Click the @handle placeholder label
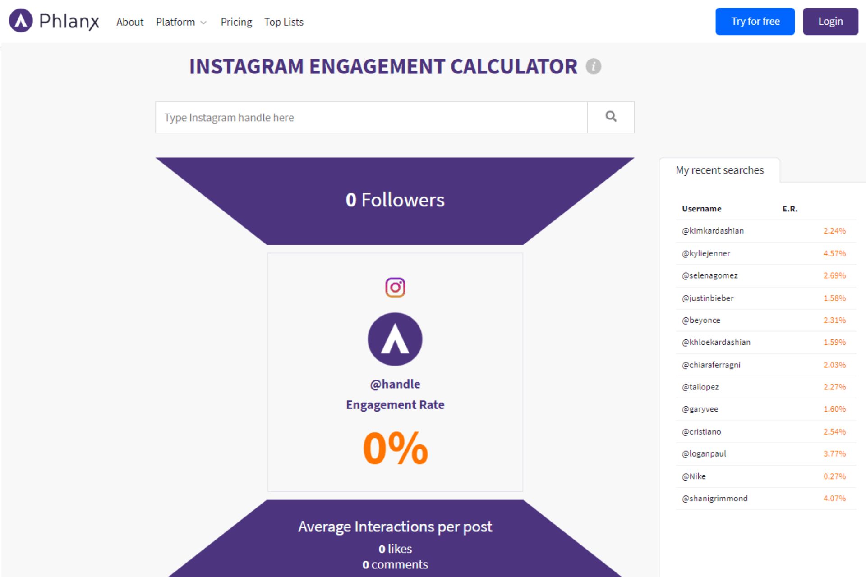Image resolution: width=866 pixels, height=577 pixels. click(395, 384)
